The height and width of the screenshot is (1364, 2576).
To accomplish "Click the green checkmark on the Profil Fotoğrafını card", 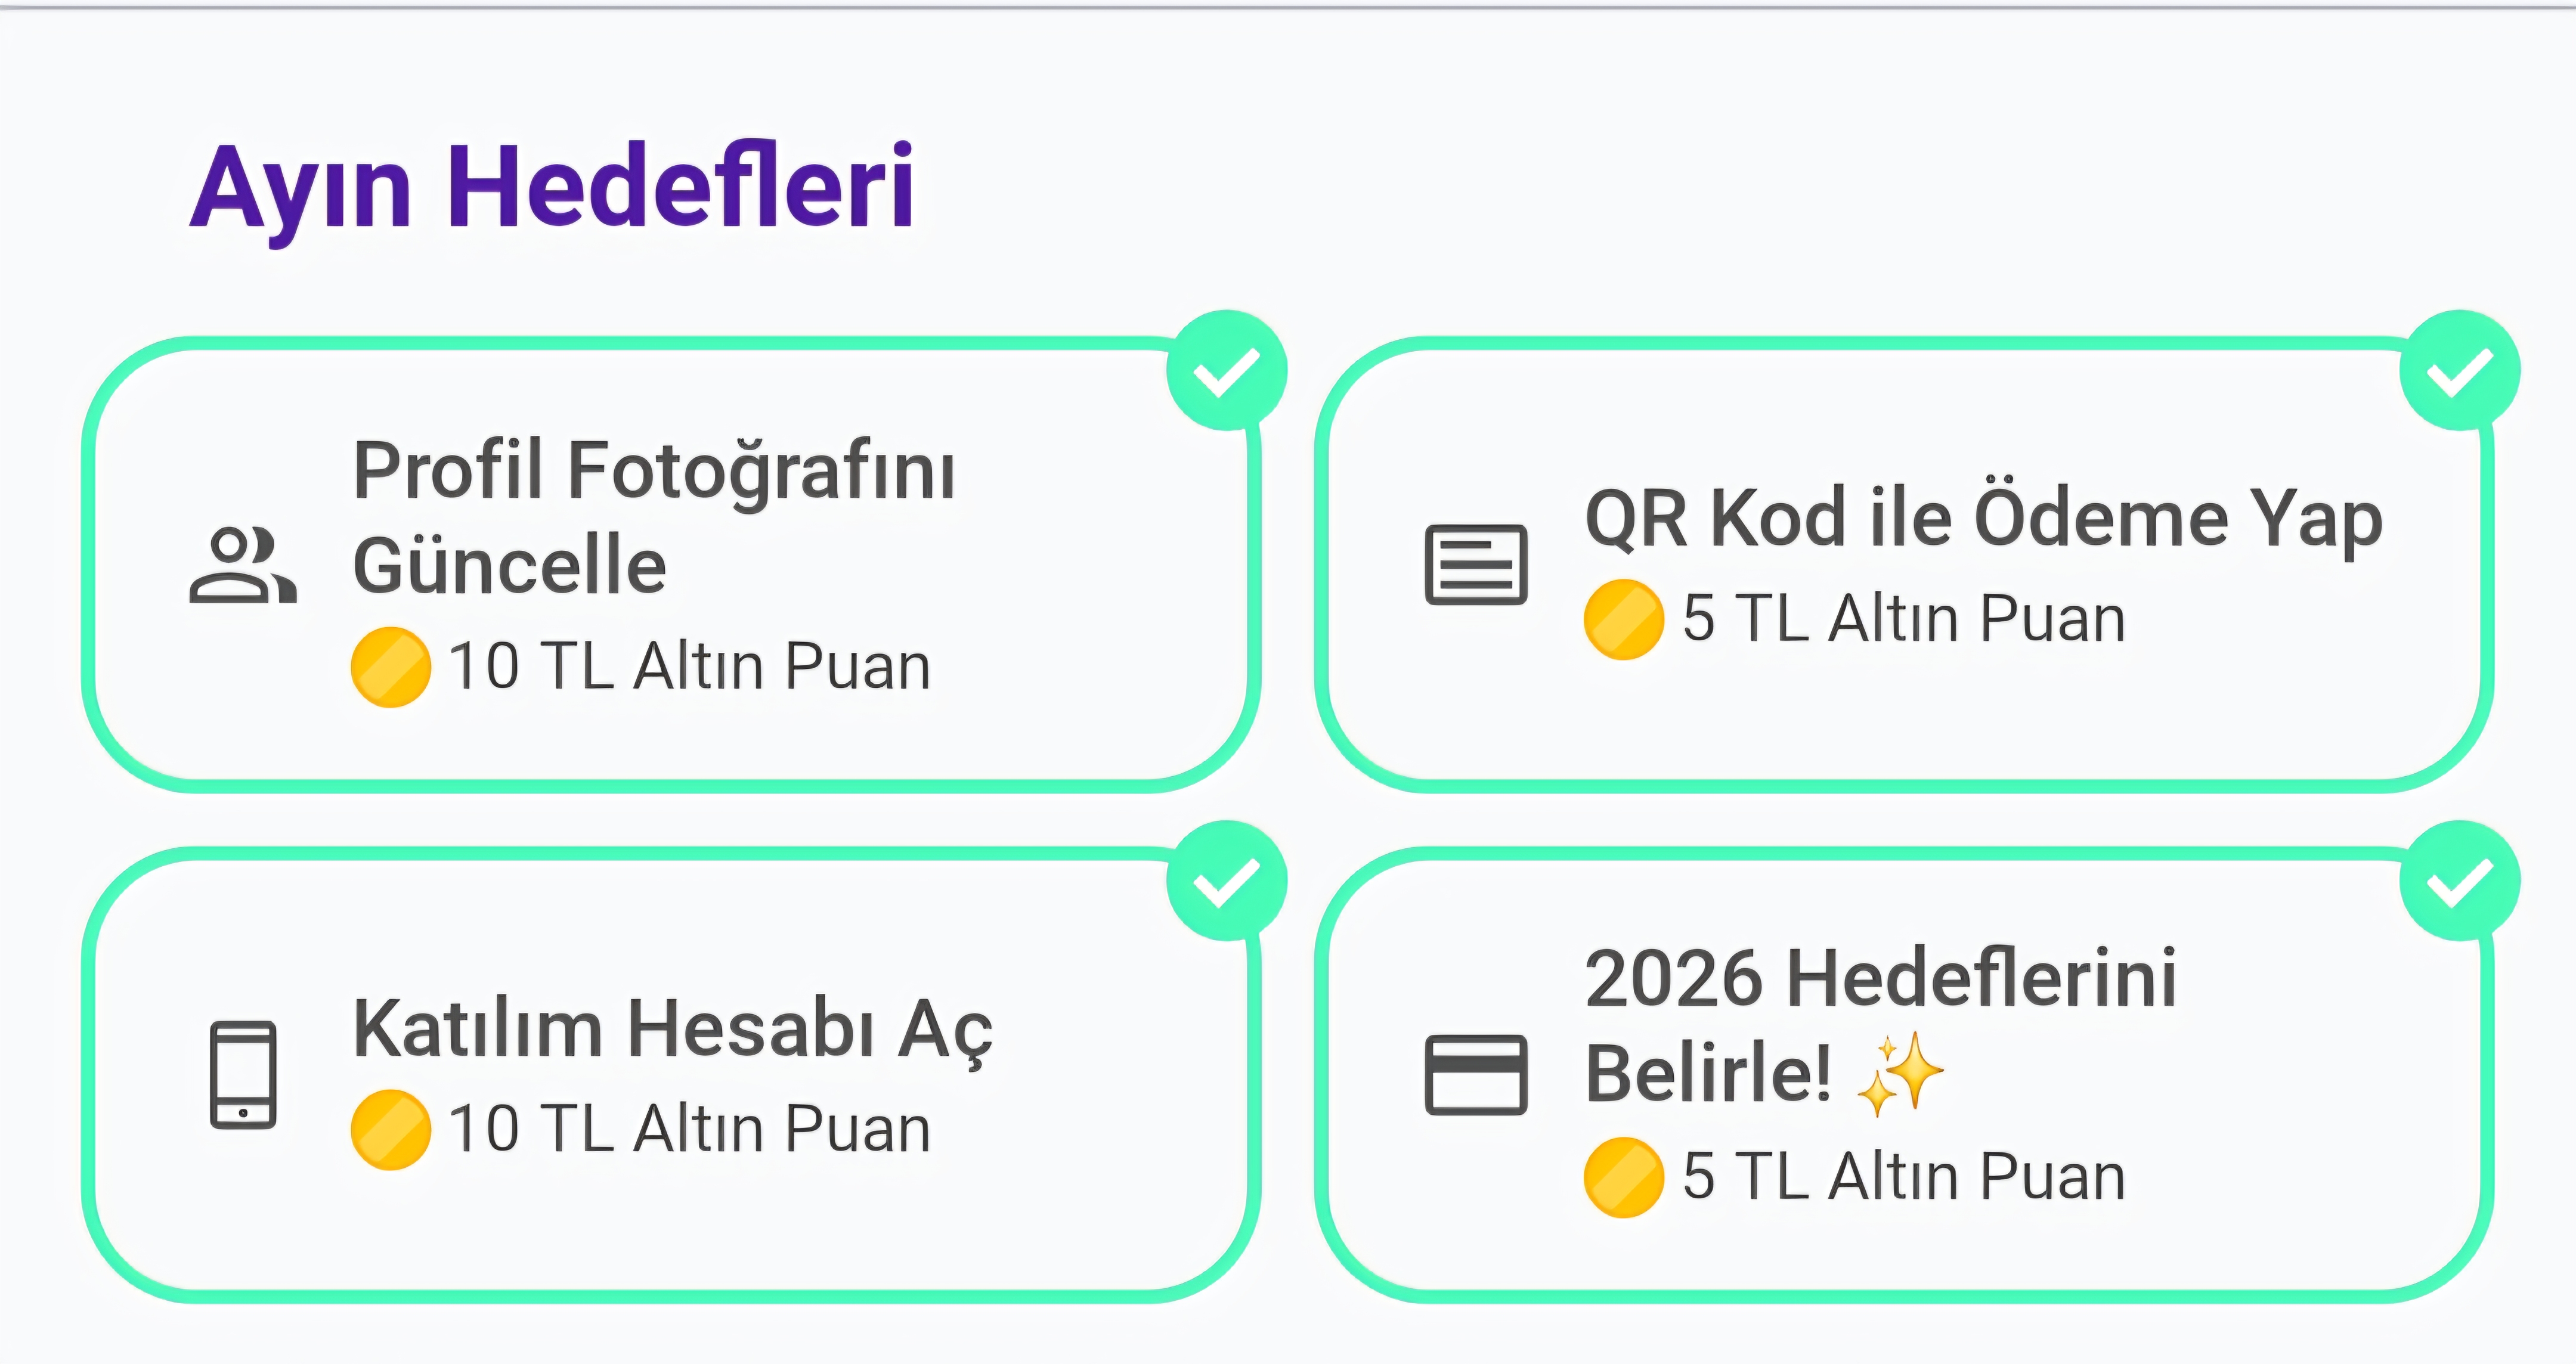I will (1227, 371).
